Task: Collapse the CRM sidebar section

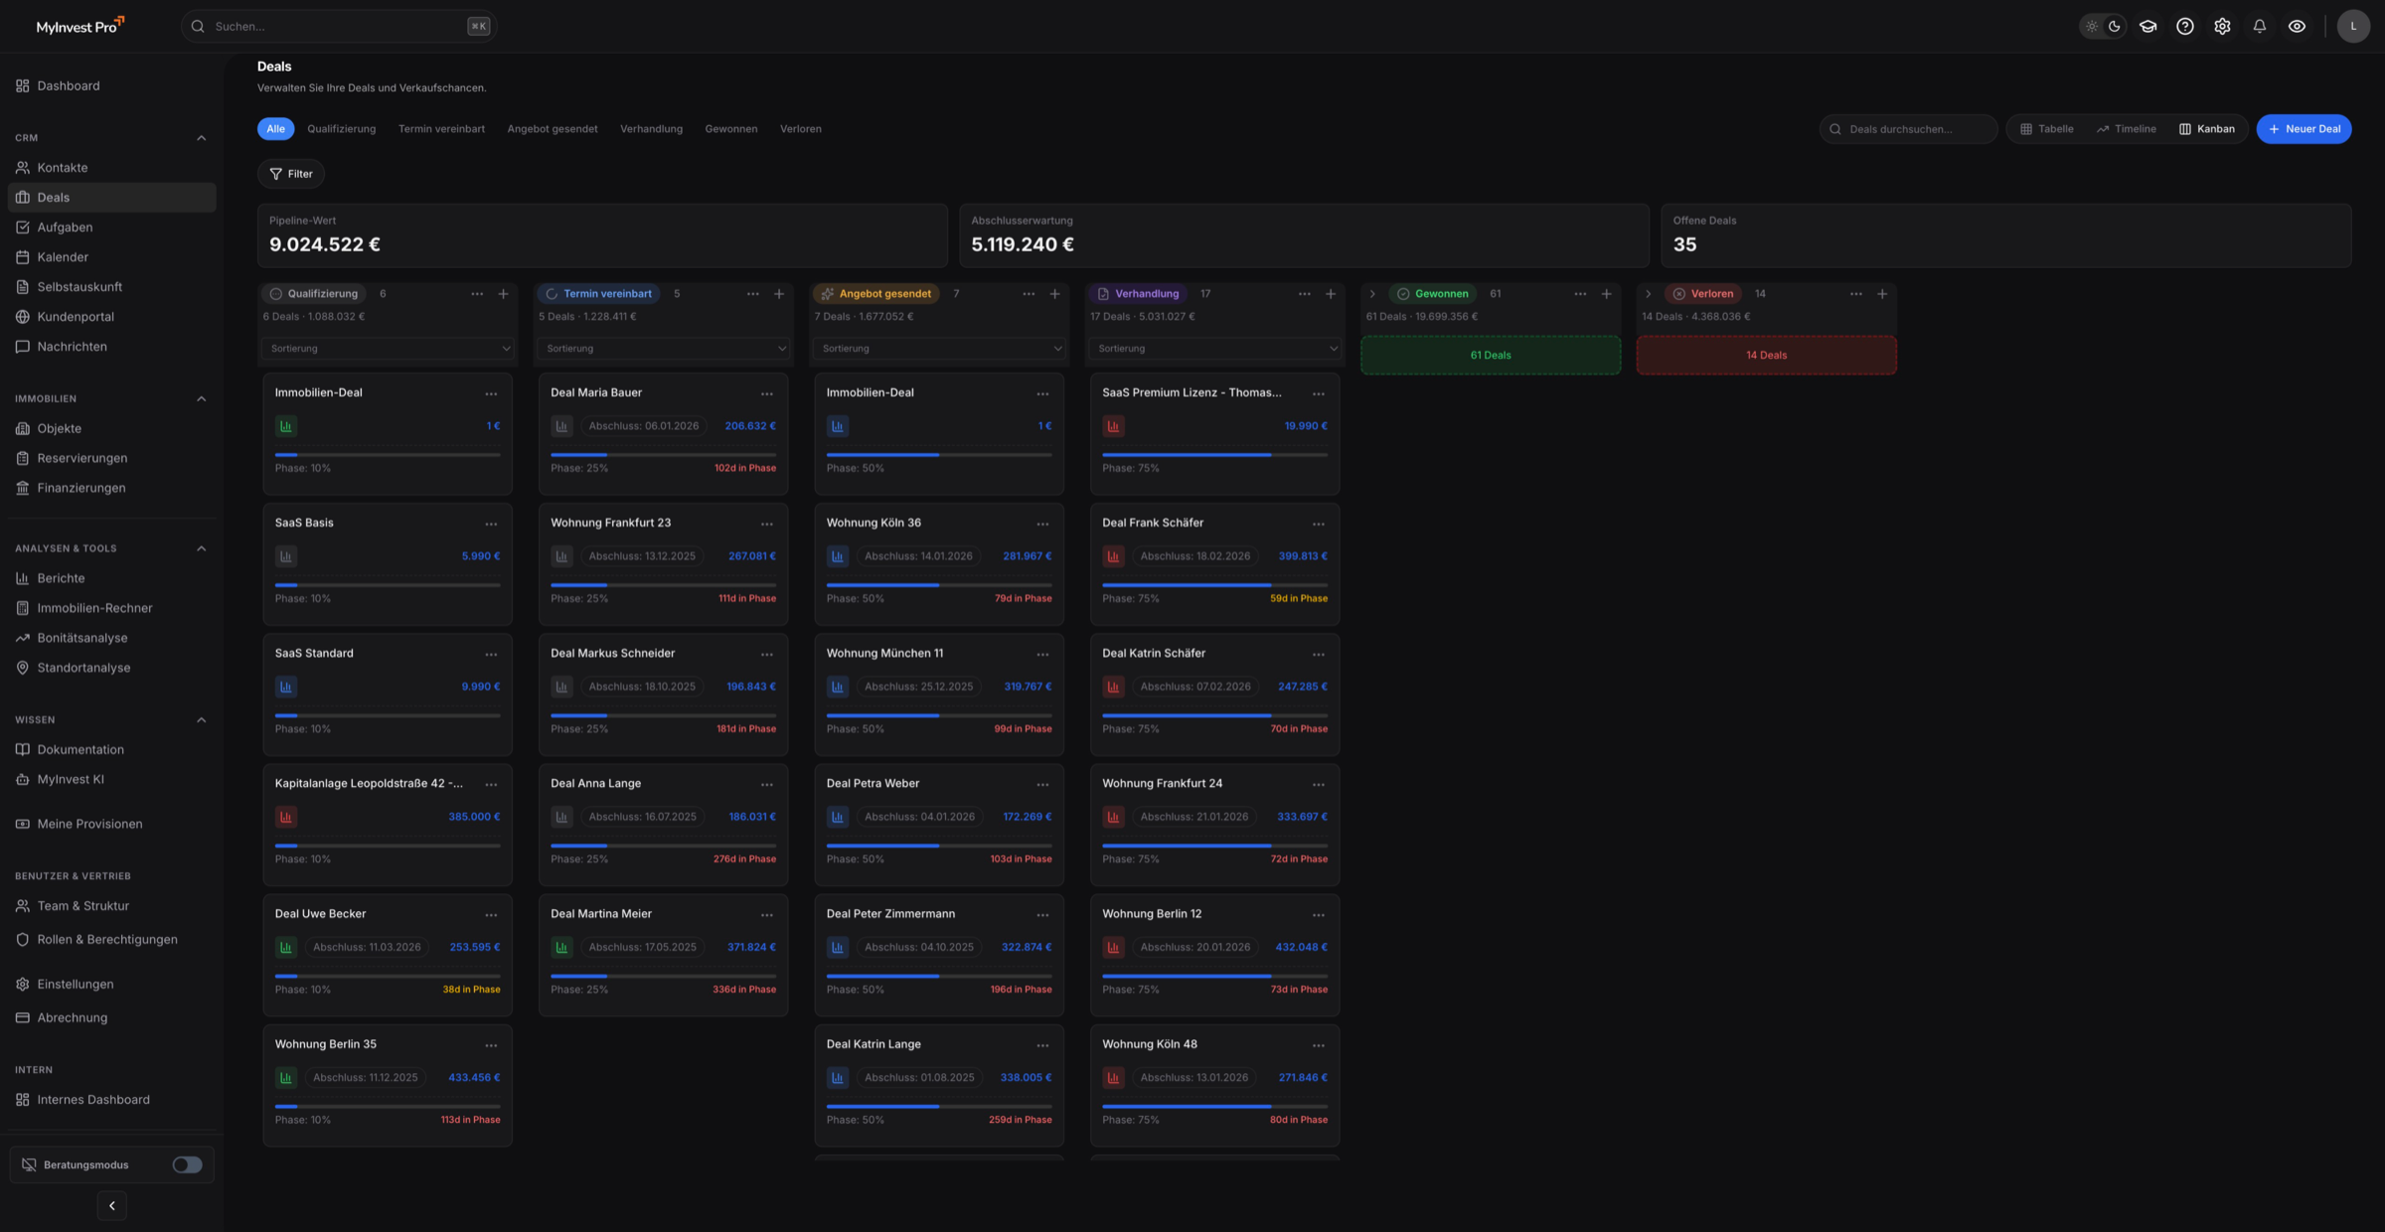Action: tap(203, 137)
